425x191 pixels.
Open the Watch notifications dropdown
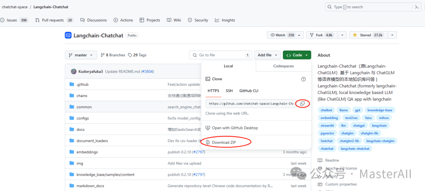(x=285, y=35)
